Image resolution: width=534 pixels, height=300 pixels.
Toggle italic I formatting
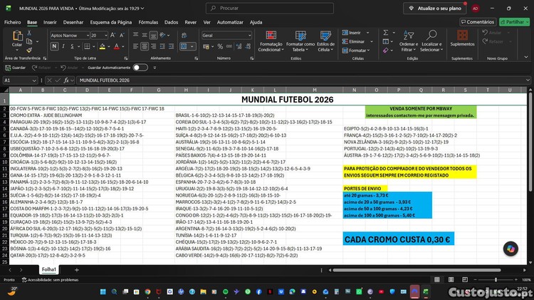point(63,46)
